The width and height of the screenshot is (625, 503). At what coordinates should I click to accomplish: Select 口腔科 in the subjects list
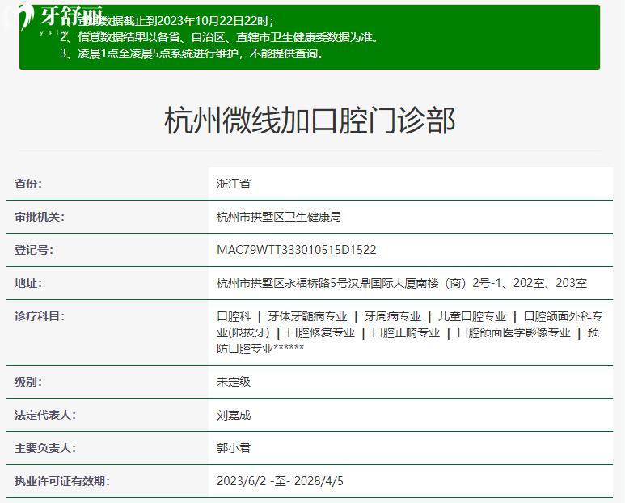click(x=234, y=316)
